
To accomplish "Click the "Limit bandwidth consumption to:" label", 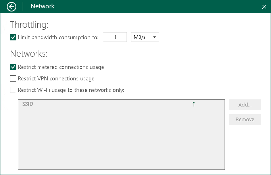I will click(58, 37).
